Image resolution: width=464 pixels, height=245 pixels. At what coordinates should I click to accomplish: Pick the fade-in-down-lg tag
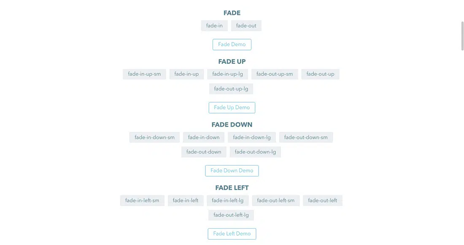[x=252, y=137]
